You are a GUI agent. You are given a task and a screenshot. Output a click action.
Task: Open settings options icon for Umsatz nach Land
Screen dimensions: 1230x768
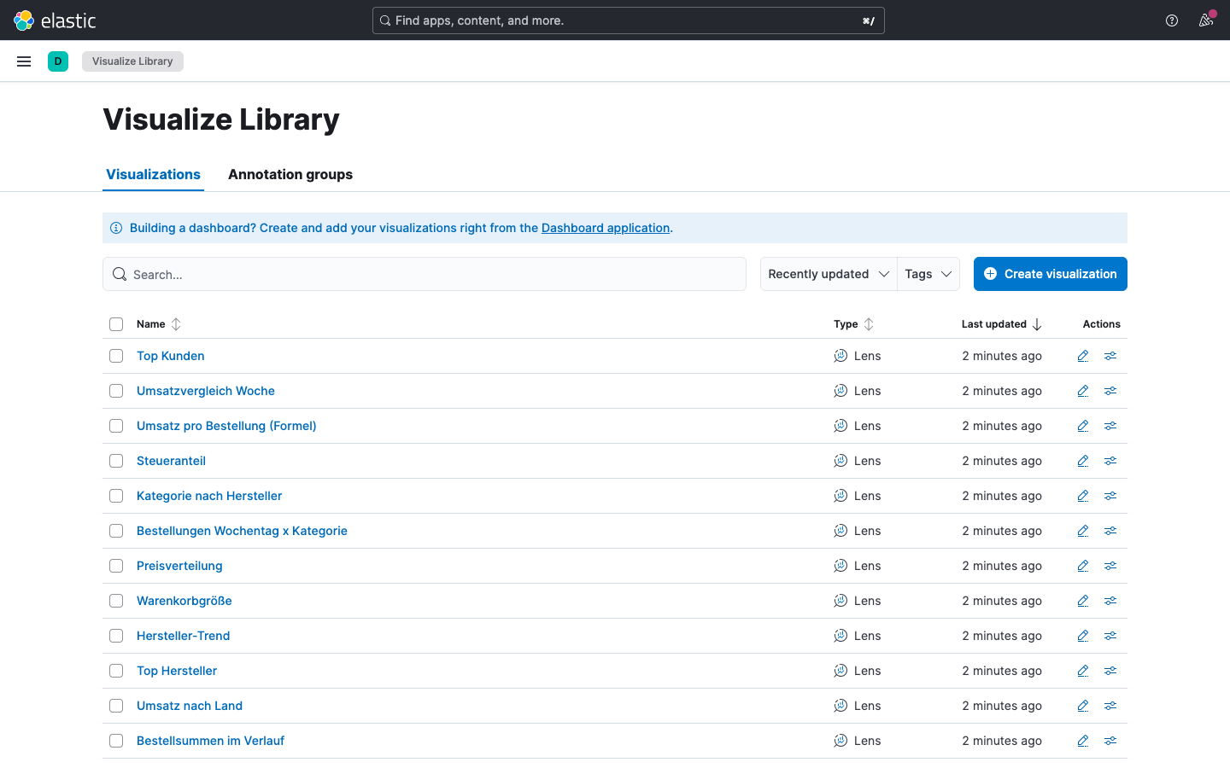tap(1110, 706)
